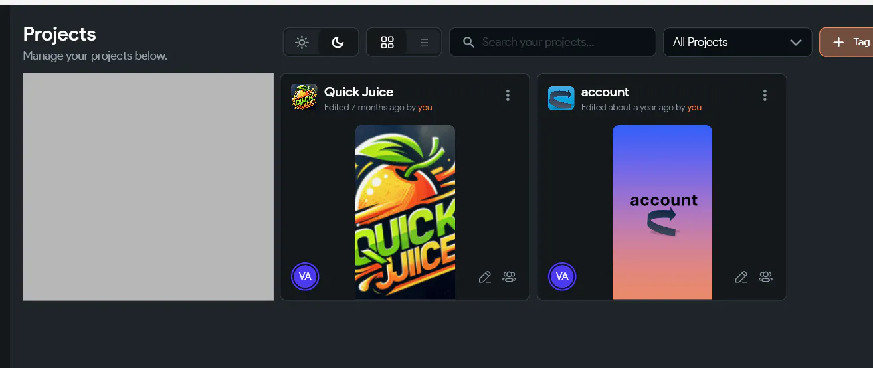Select list view layout
The image size is (873, 368).
point(424,43)
